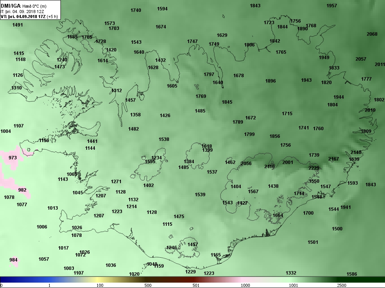
Task: Click the 'DMI/IGA: Hæð 0°C (m)' legend title
Action: 23,6
